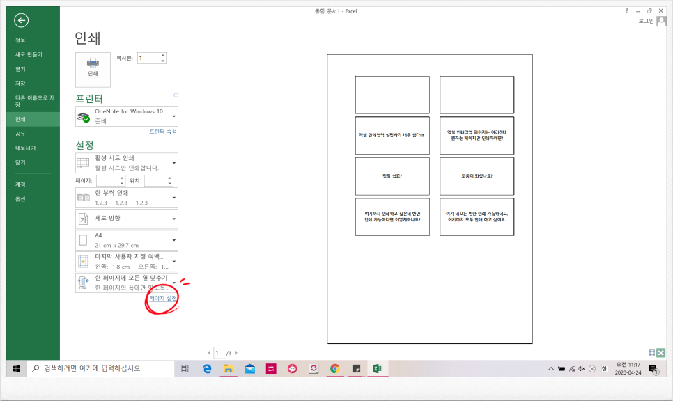Click the print preview page

pos(430,198)
